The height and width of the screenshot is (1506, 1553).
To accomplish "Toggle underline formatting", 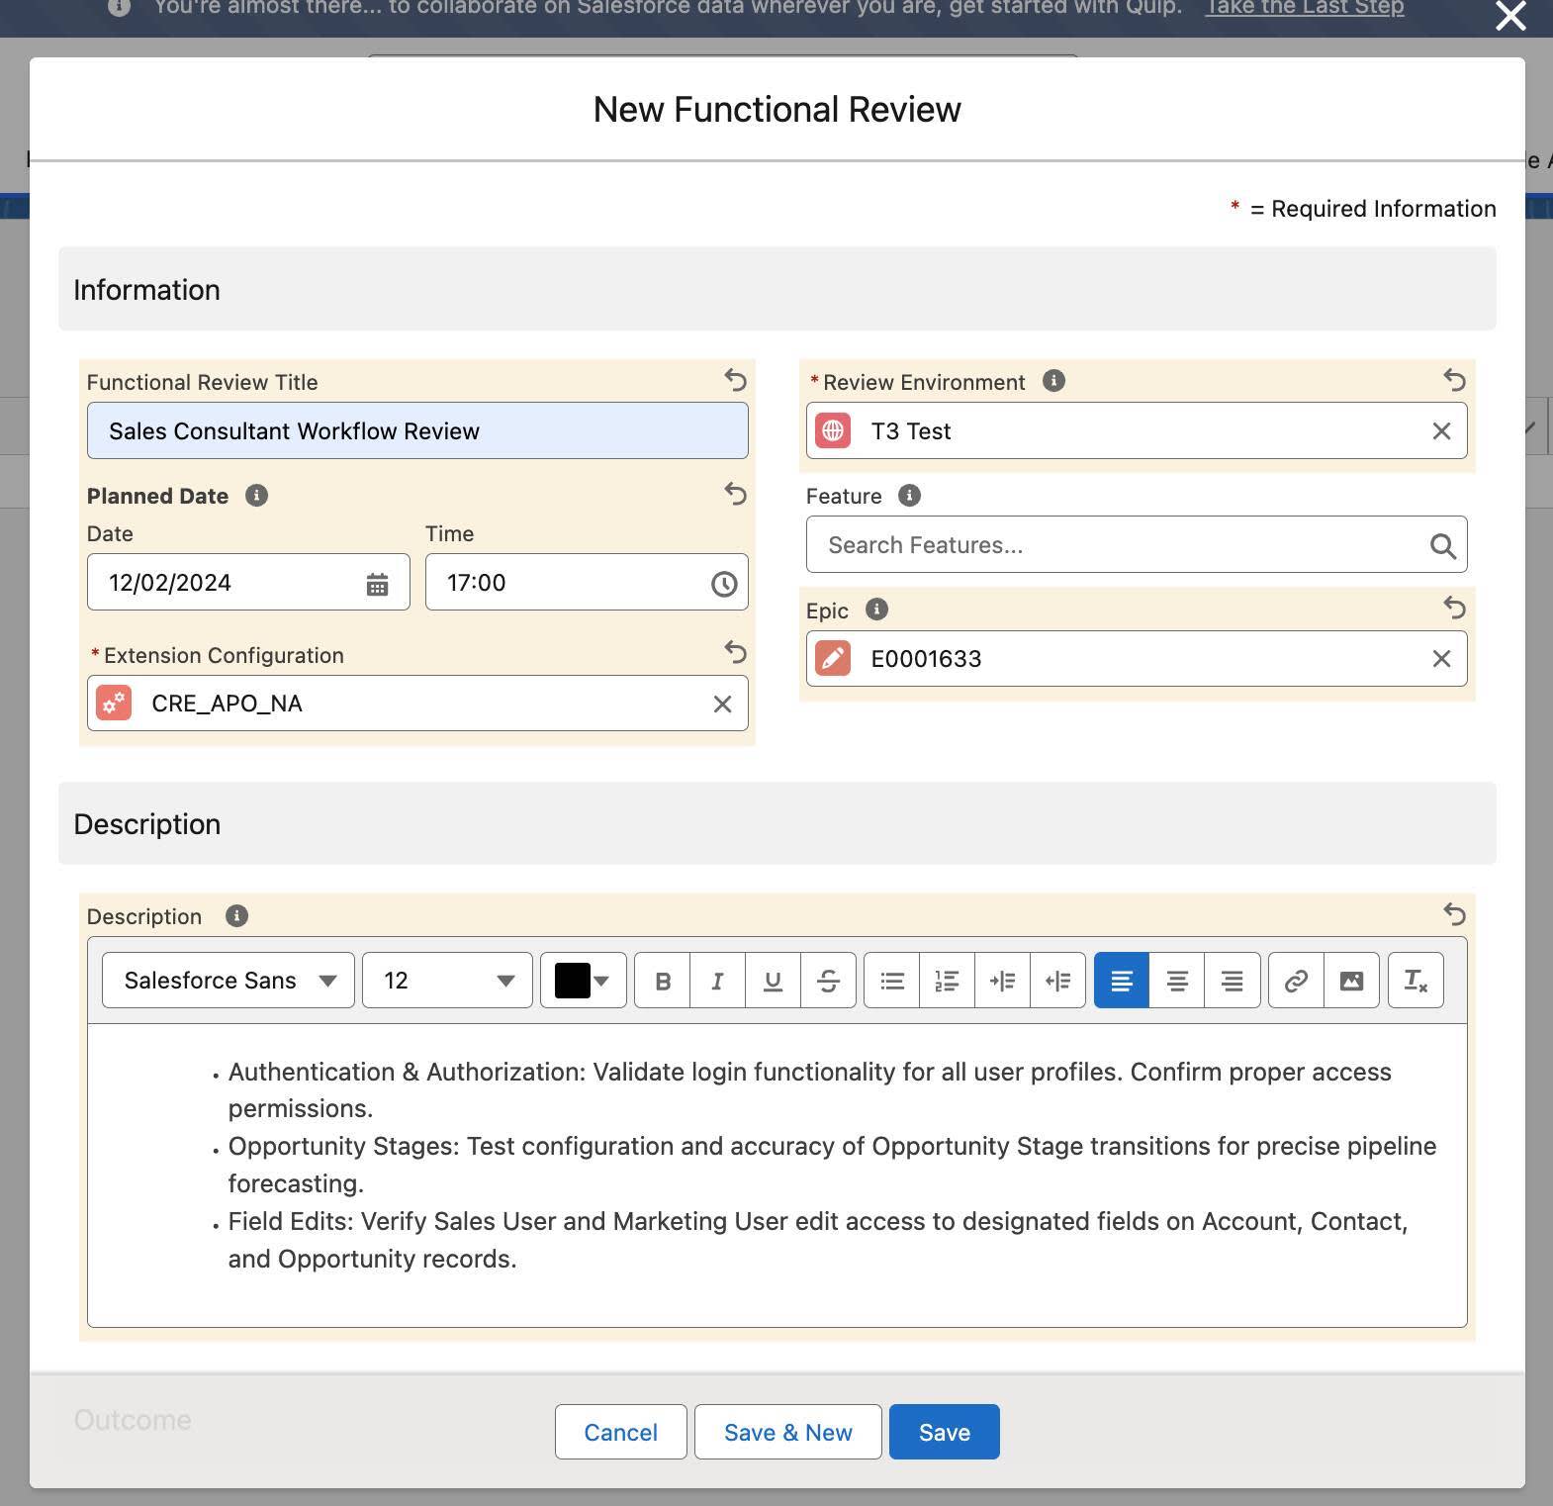I will click(x=773, y=981).
